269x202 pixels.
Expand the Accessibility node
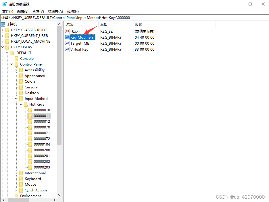pos(16,70)
